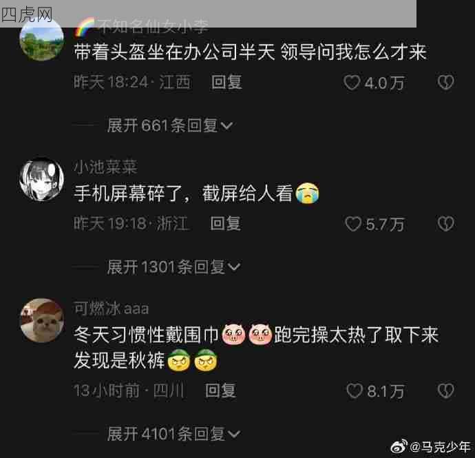Open the Weibo logo watermark
The height and width of the screenshot is (458, 475).
click(x=399, y=446)
